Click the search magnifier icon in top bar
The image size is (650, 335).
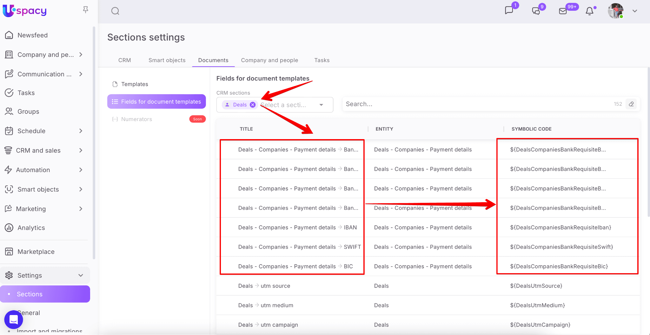pos(115,11)
